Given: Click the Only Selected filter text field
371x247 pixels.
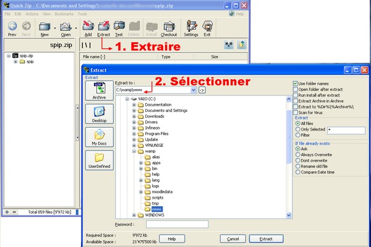Looking at the screenshot, I should click(x=346, y=131).
